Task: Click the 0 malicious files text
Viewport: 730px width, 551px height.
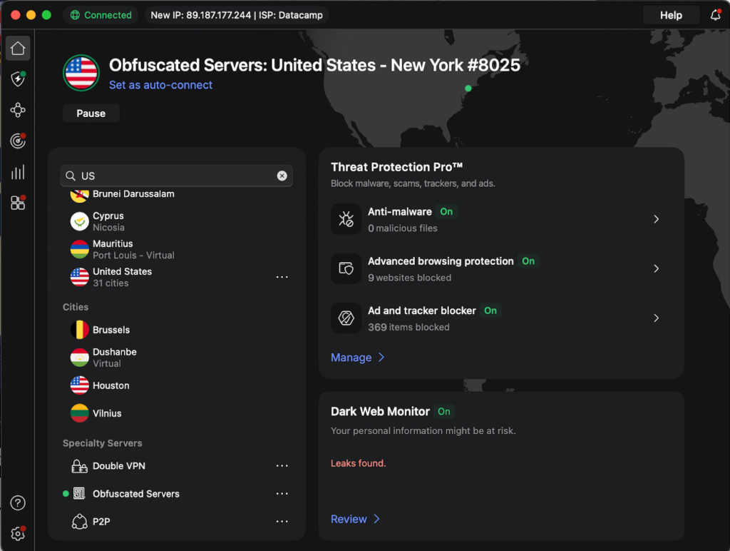Action: 403,228
